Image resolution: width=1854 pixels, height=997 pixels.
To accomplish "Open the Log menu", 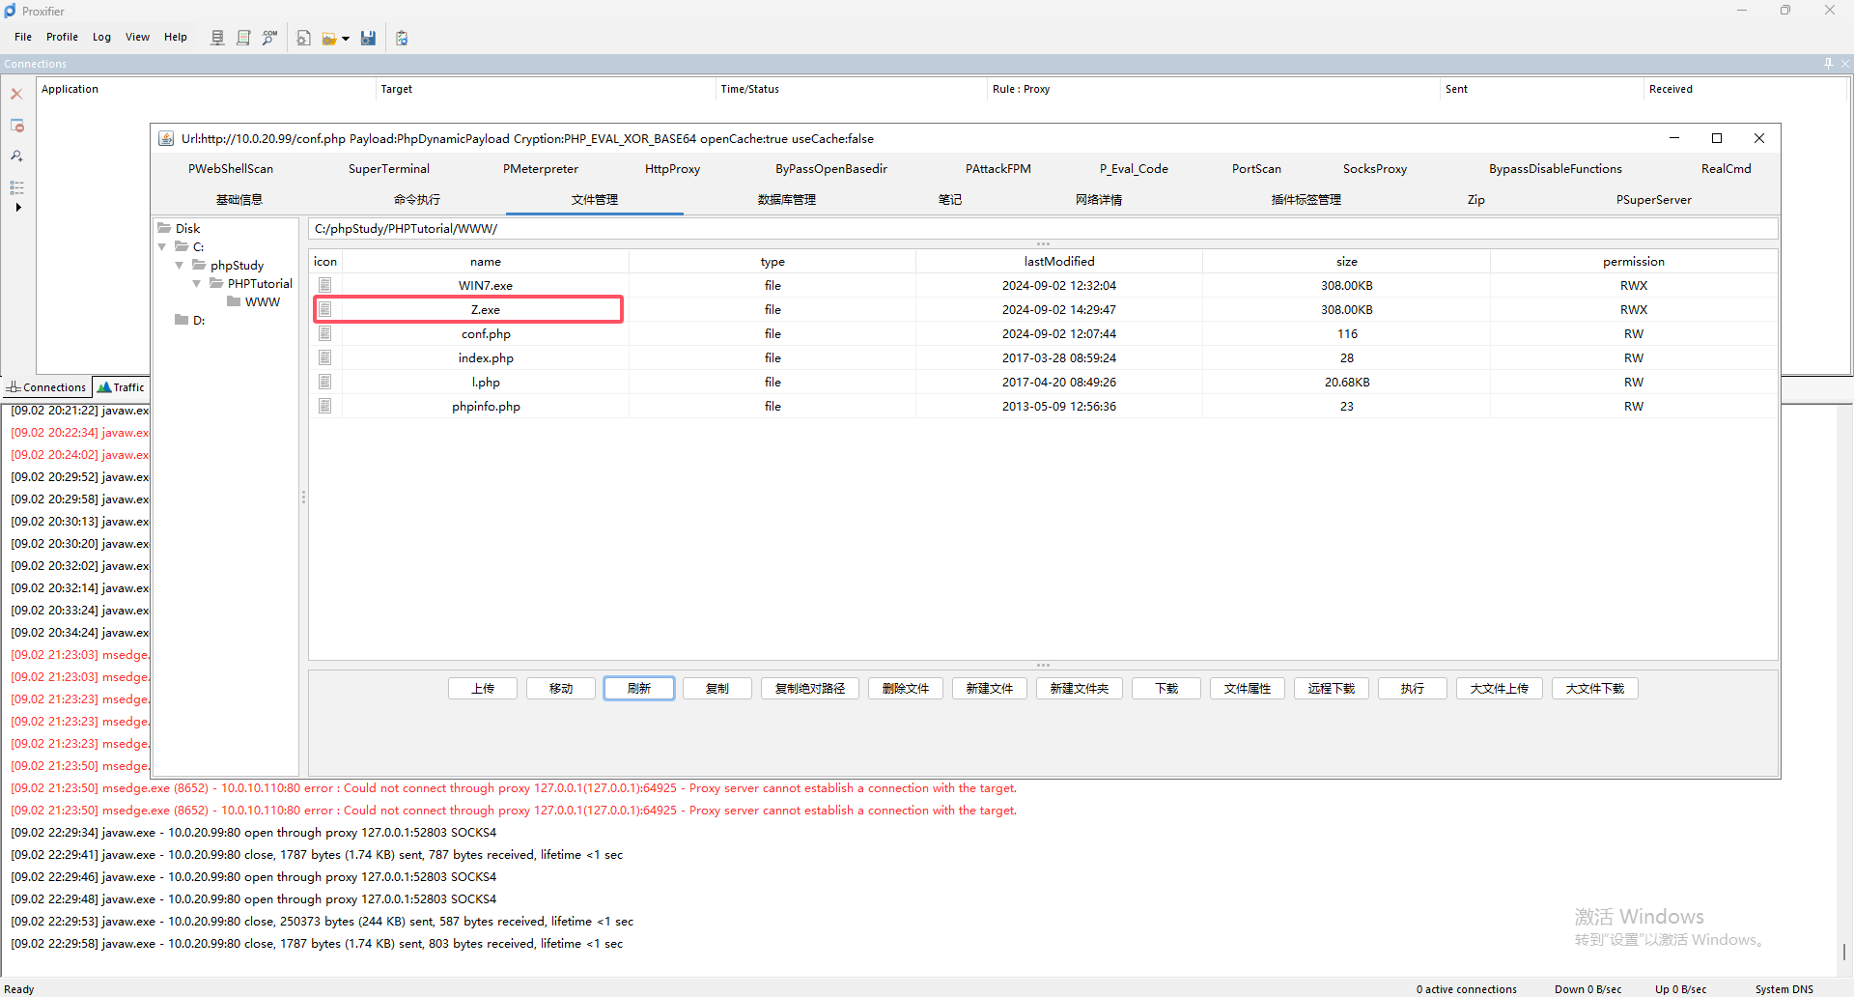I will point(101,37).
